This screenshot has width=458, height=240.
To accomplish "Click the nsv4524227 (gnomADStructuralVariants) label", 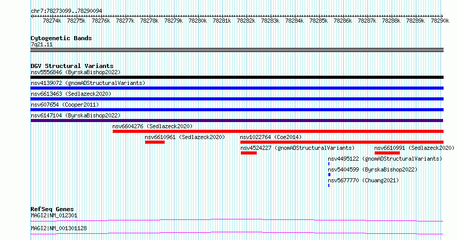I will pyautogui.click(x=297, y=148).
